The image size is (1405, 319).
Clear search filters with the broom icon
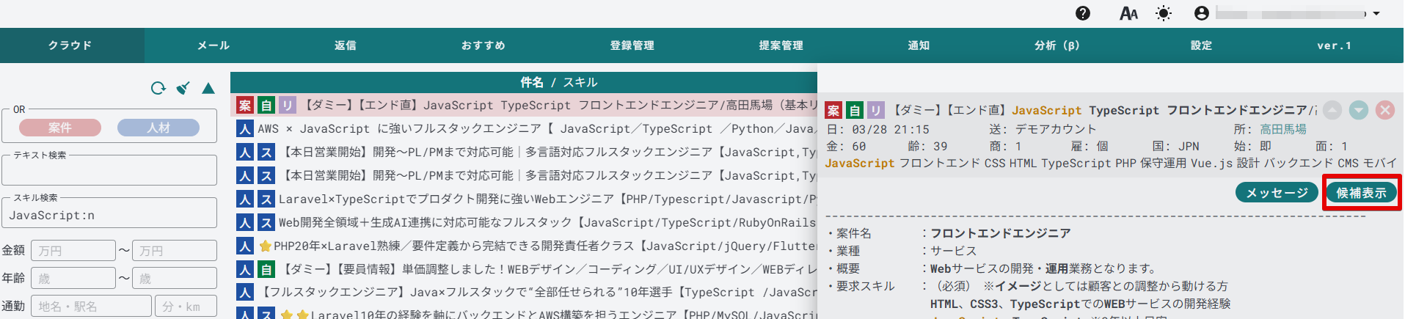pyautogui.click(x=183, y=89)
